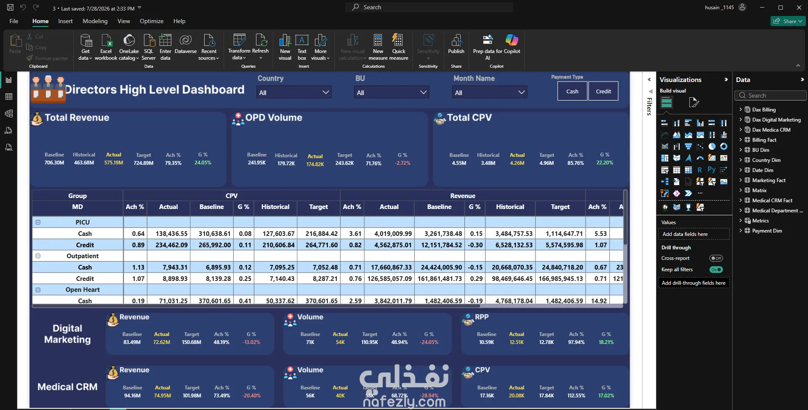This screenshot has height=410, width=808.
Task: Pick the Python visual type
Action: [712, 169]
